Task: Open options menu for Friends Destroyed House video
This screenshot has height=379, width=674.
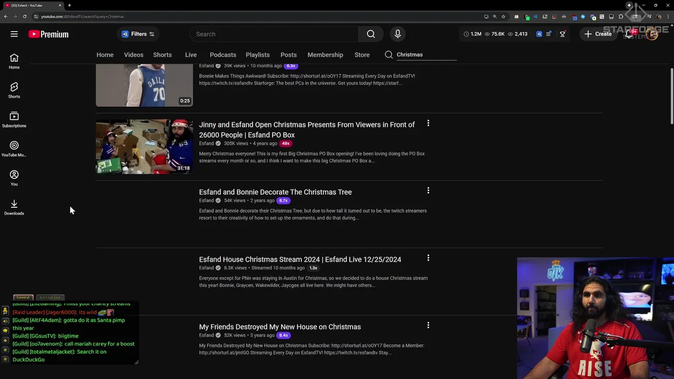Action: point(428,325)
